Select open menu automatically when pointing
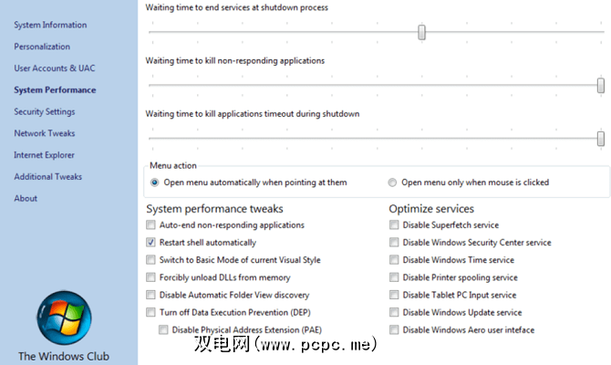The width and height of the screenshot is (611, 365). (x=155, y=182)
